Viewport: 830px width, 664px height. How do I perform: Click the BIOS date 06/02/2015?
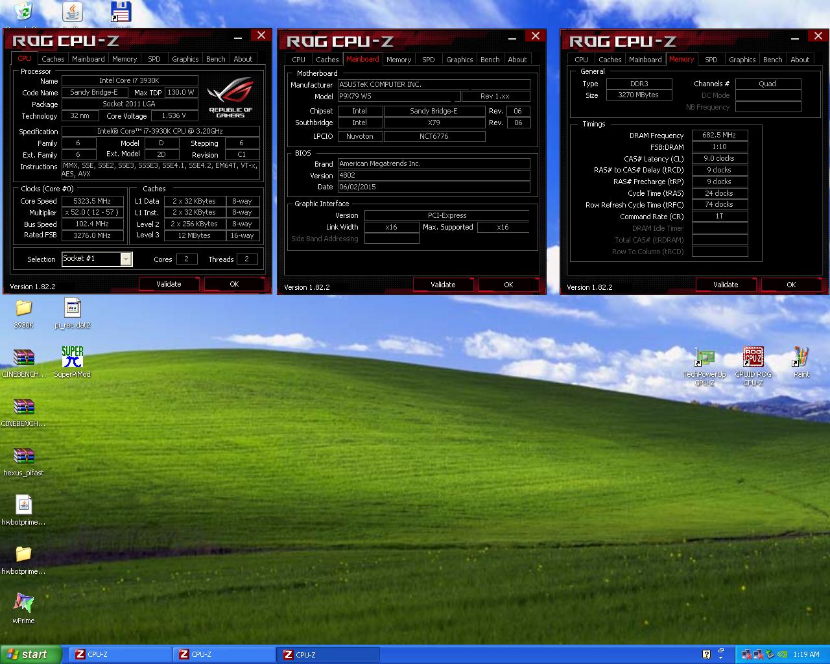[434, 187]
